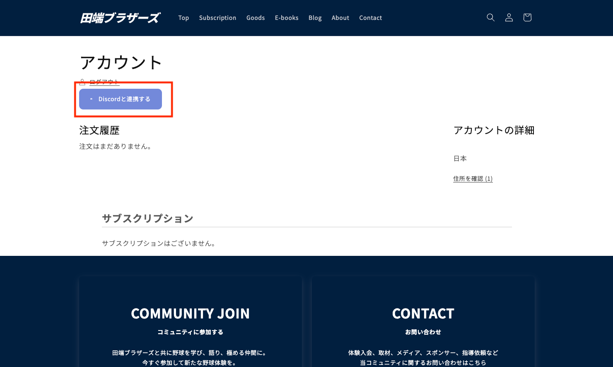This screenshot has height=367, width=613.
Task: Open the E-books menu item
Action: 287,18
